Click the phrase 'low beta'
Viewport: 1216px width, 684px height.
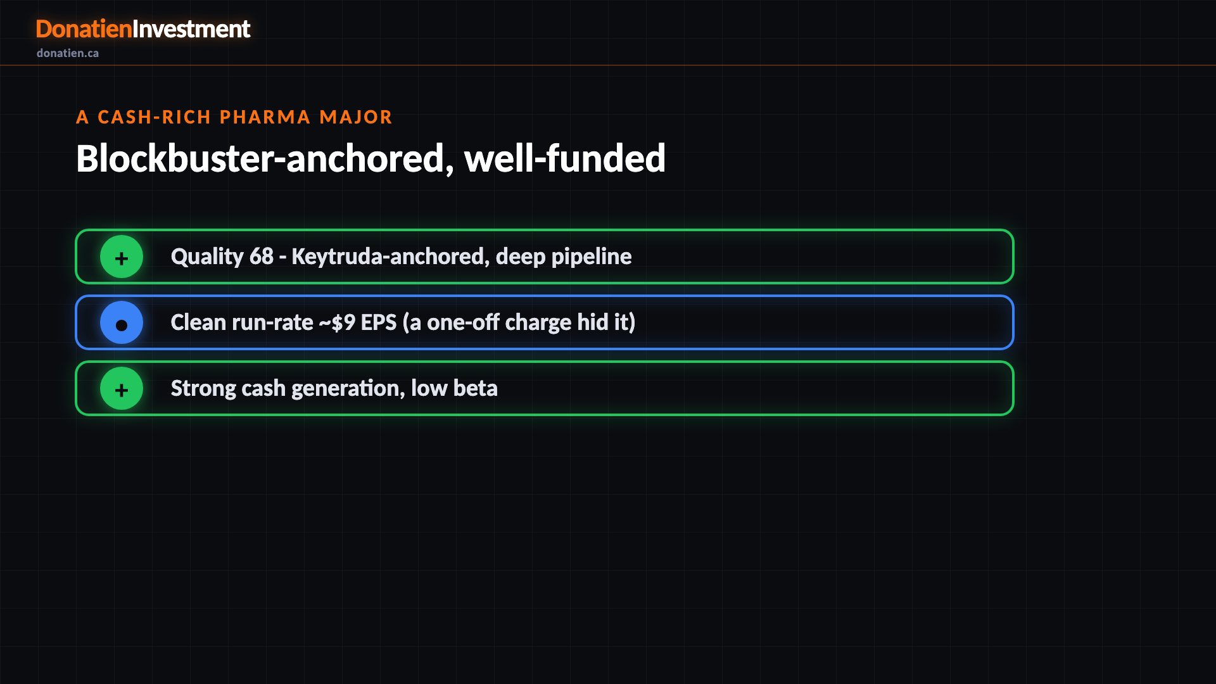[x=455, y=388]
